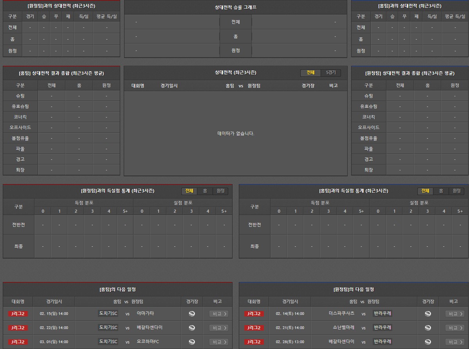Select 홈 filter in right 득실점 통계 panel

441,191
